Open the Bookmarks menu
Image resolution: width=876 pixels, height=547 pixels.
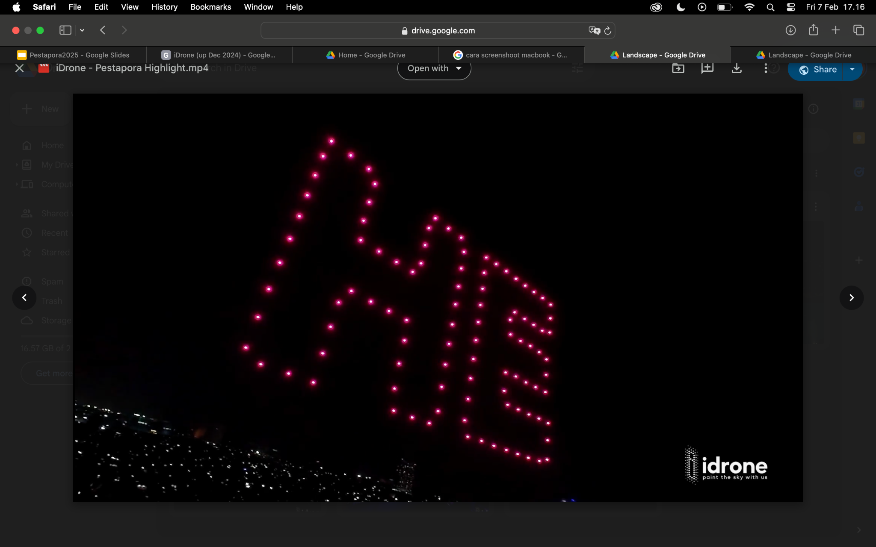[x=210, y=7]
